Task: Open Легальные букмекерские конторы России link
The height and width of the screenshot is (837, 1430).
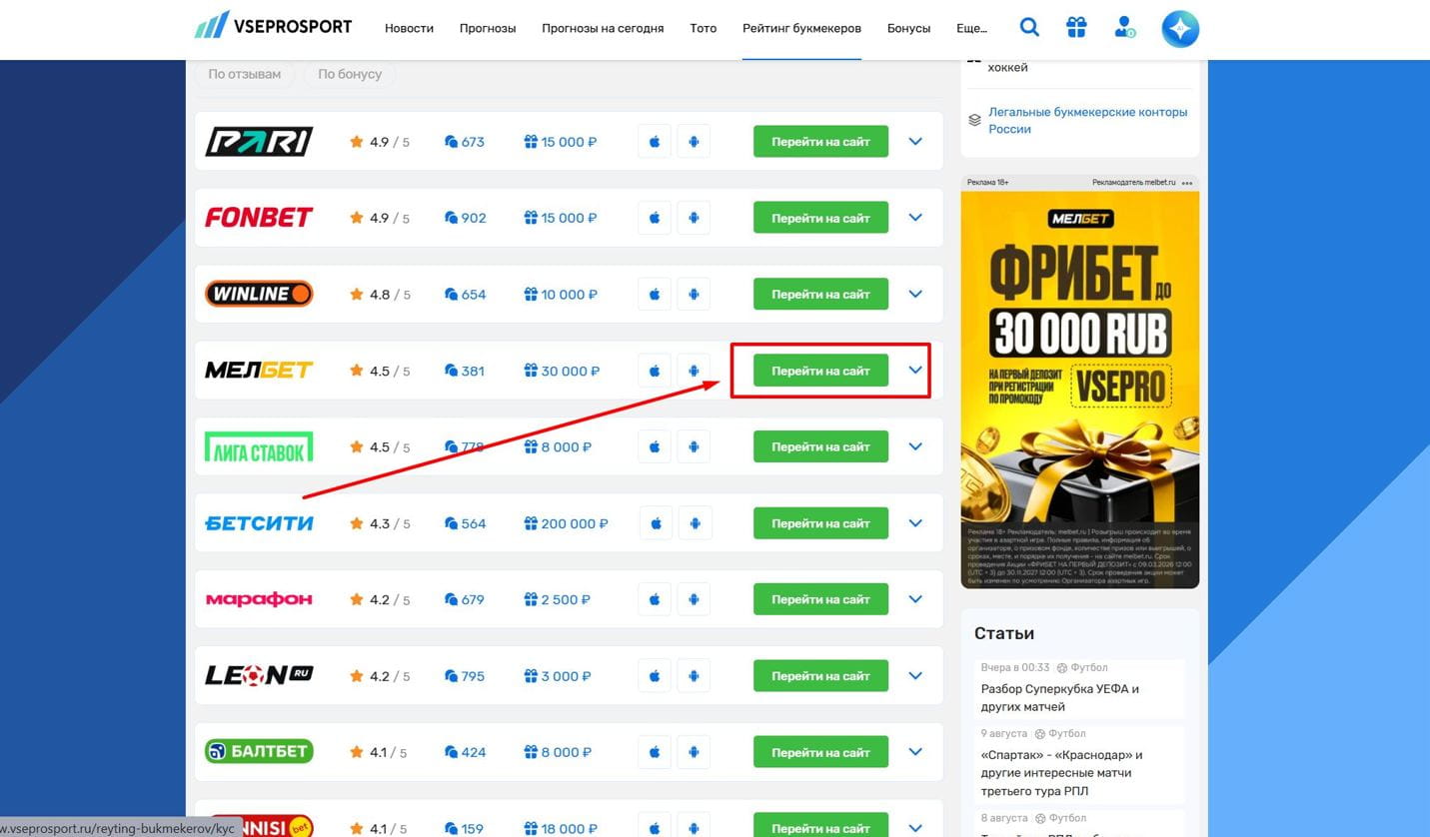Action: (1087, 120)
